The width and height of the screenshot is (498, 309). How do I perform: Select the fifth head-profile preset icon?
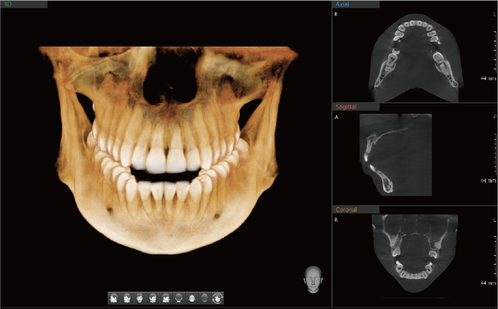166,298
